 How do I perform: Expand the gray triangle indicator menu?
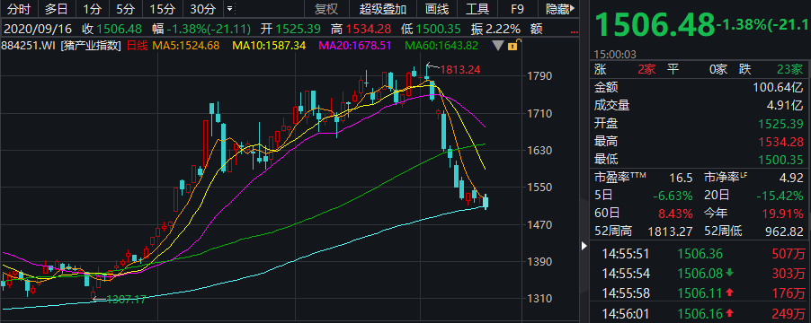(497, 46)
